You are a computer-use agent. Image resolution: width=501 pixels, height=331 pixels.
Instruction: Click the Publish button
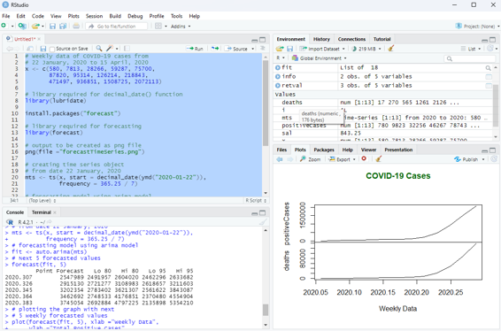click(469, 159)
